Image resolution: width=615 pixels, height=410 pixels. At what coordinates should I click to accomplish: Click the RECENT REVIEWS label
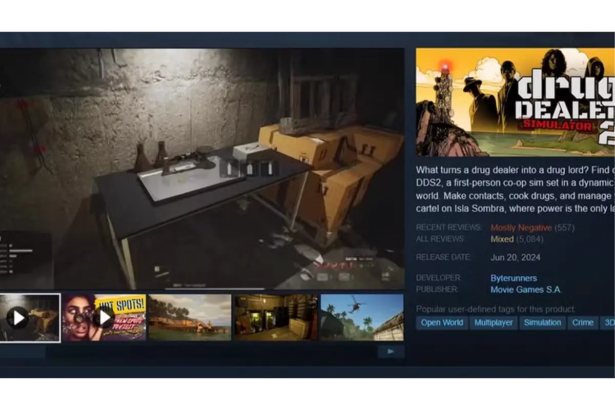449,228
